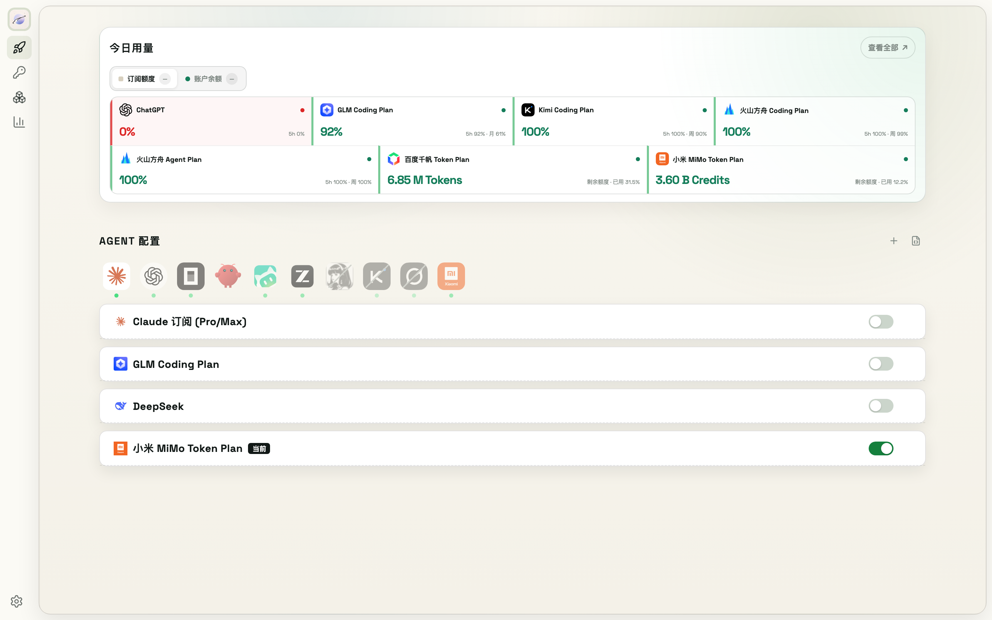Click the "剩余额度 · 已用 31.5%" text
Viewport: 992px width, 620px height.
[613, 182]
